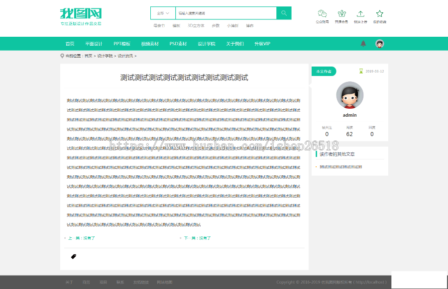Click the notification bell icon
The width and height of the screenshot is (448, 289).
[x=363, y=44]
